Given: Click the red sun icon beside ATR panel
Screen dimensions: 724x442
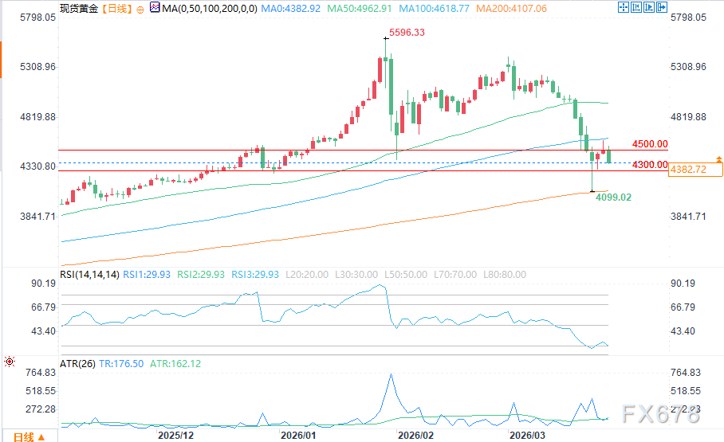Looking at the screenshot, I should click(x=9, y=361).
